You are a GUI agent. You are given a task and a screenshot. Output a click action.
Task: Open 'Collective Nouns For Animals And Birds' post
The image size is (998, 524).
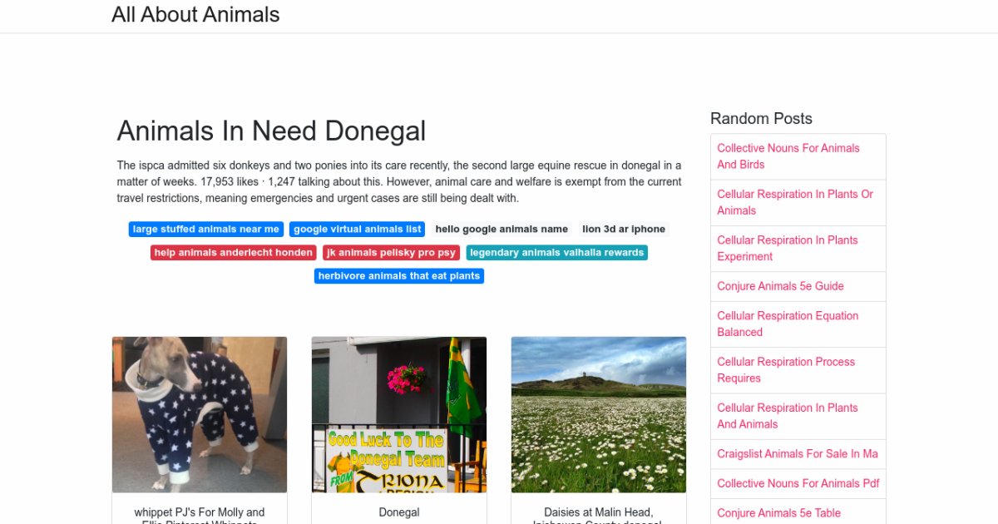pos(788,156)
